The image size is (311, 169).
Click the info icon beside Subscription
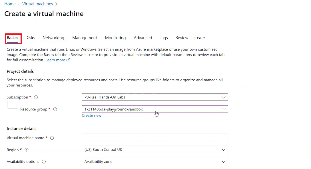point(36,97)
